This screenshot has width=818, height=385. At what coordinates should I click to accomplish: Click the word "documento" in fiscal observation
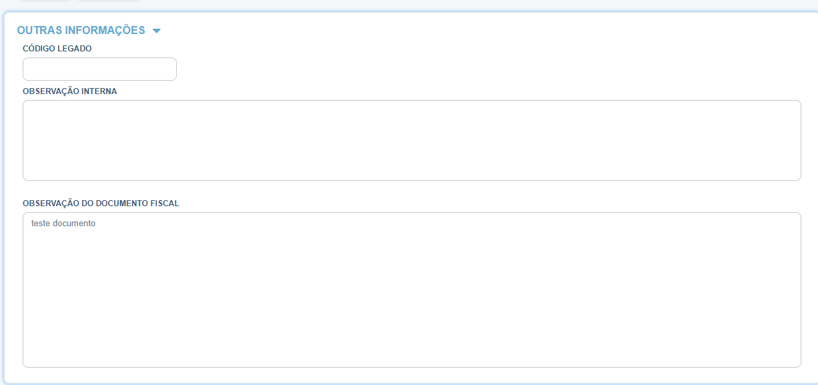[74, 224]
